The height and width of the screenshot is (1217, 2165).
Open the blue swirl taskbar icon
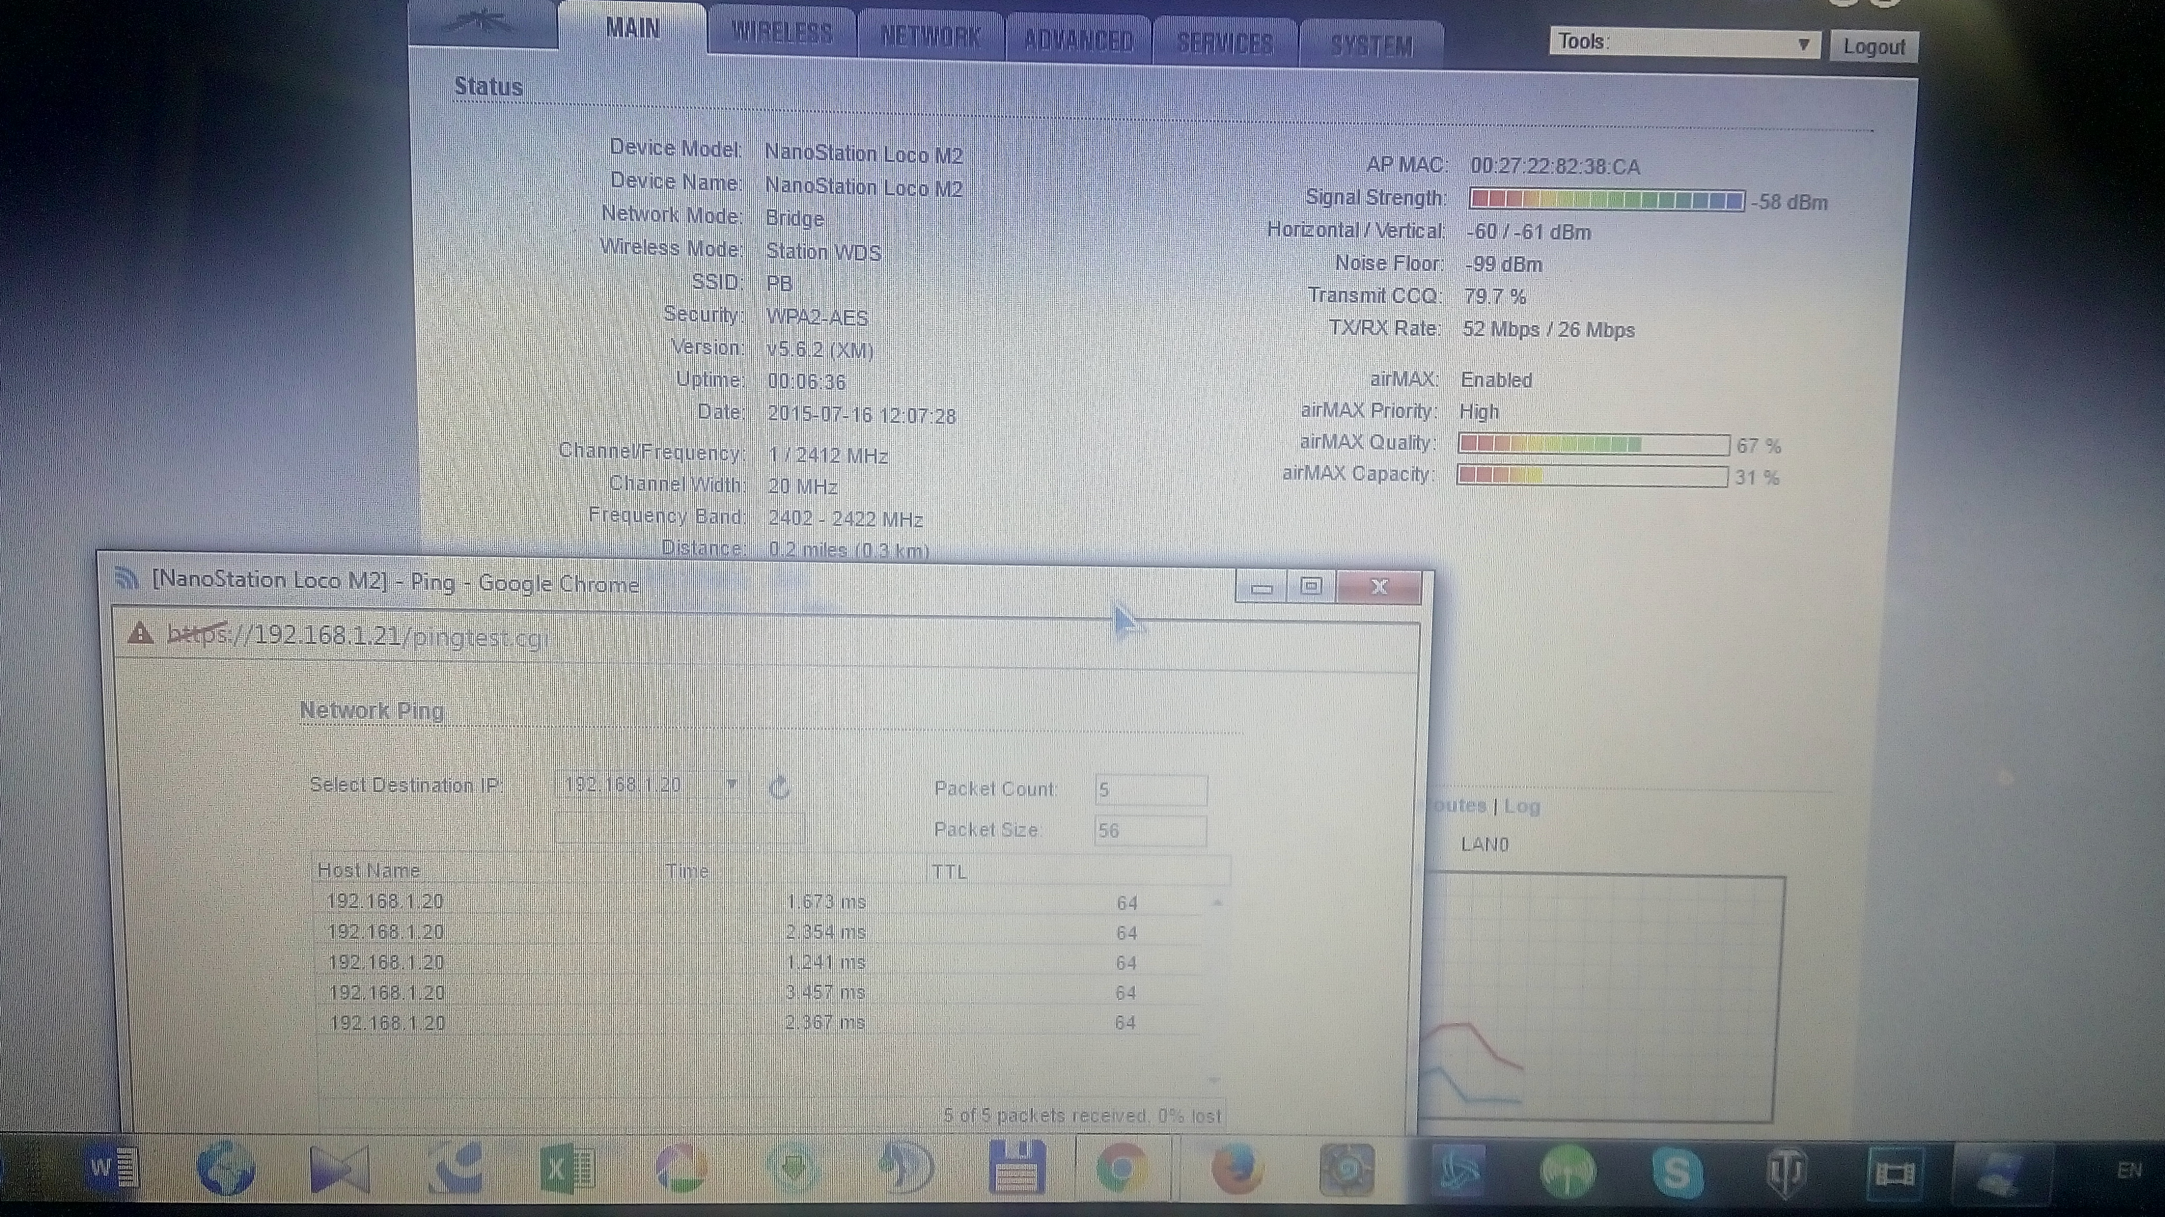point(455,1167)
